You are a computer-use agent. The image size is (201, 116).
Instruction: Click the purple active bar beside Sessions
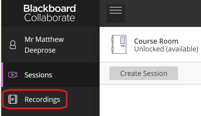coord(2,75)
